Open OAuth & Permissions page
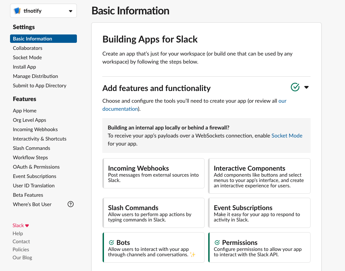The image size is (345, 271). (x=36, y=167)
